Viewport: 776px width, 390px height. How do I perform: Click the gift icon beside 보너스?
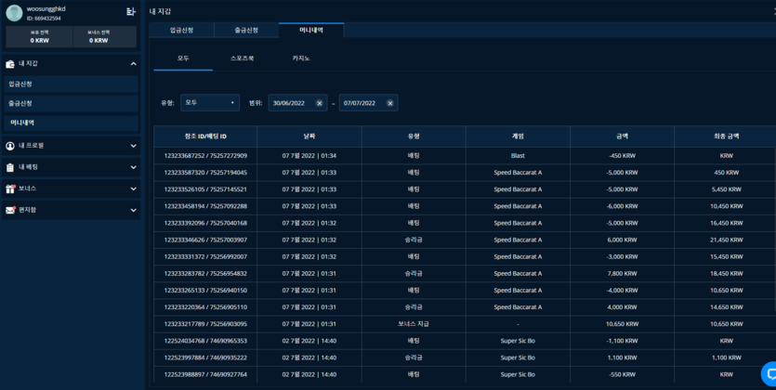coord(10,188)
